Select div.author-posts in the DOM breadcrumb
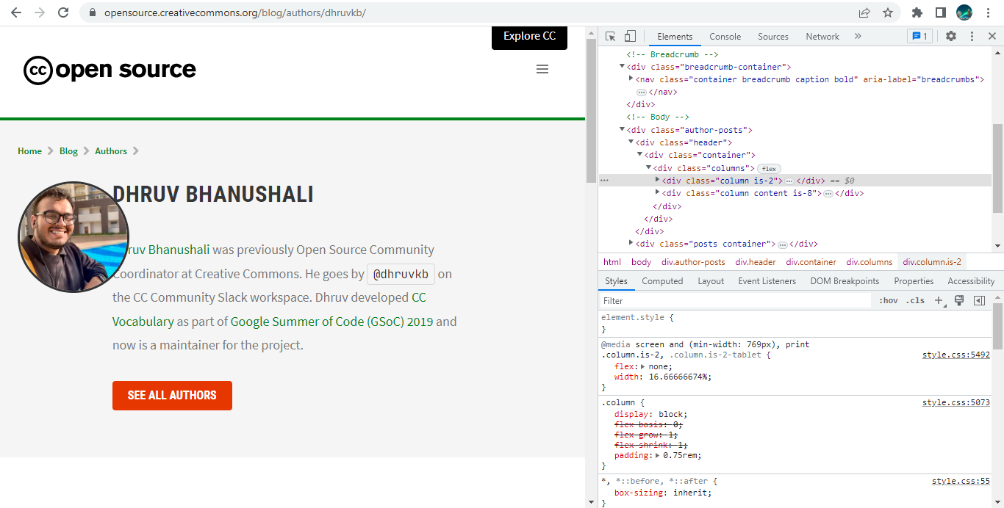This screenshot has width=1004, height=508. [x=693, y=262]
